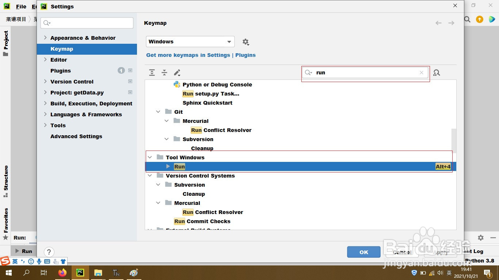This screenshot has width=499, height=280.
Task: Open Task View on the taskbar
Action: [44, 272]
